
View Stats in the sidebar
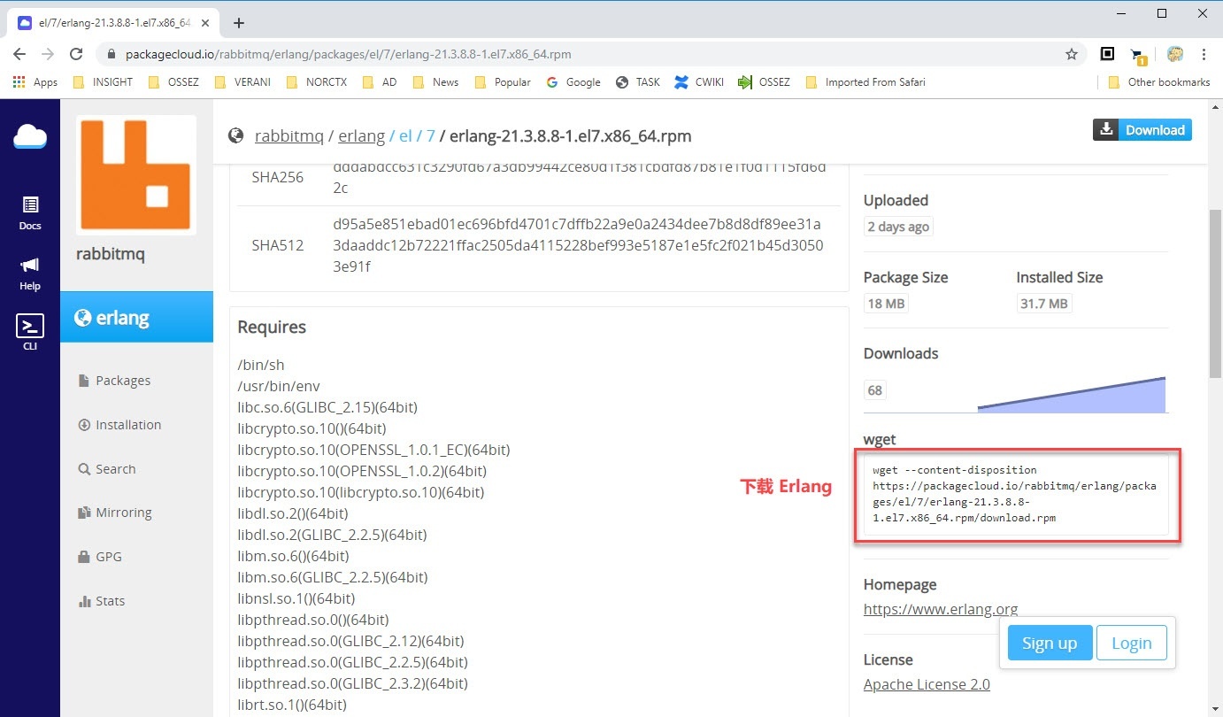tap(110, 601)
